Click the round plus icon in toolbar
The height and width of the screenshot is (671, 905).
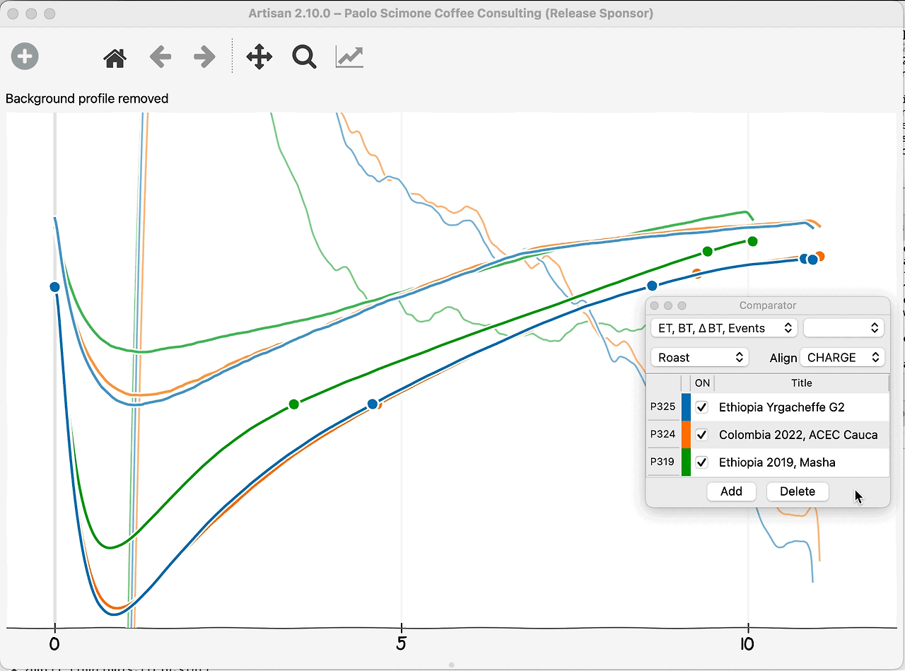pyautogui.click(x=25, y=56)
